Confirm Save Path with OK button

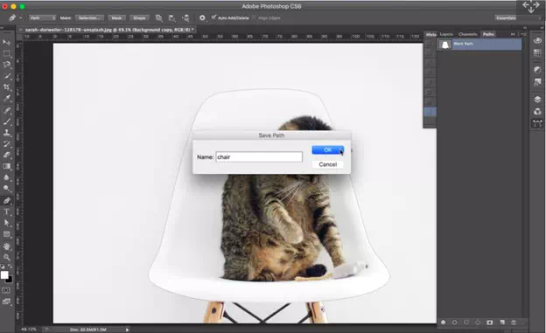327,150
